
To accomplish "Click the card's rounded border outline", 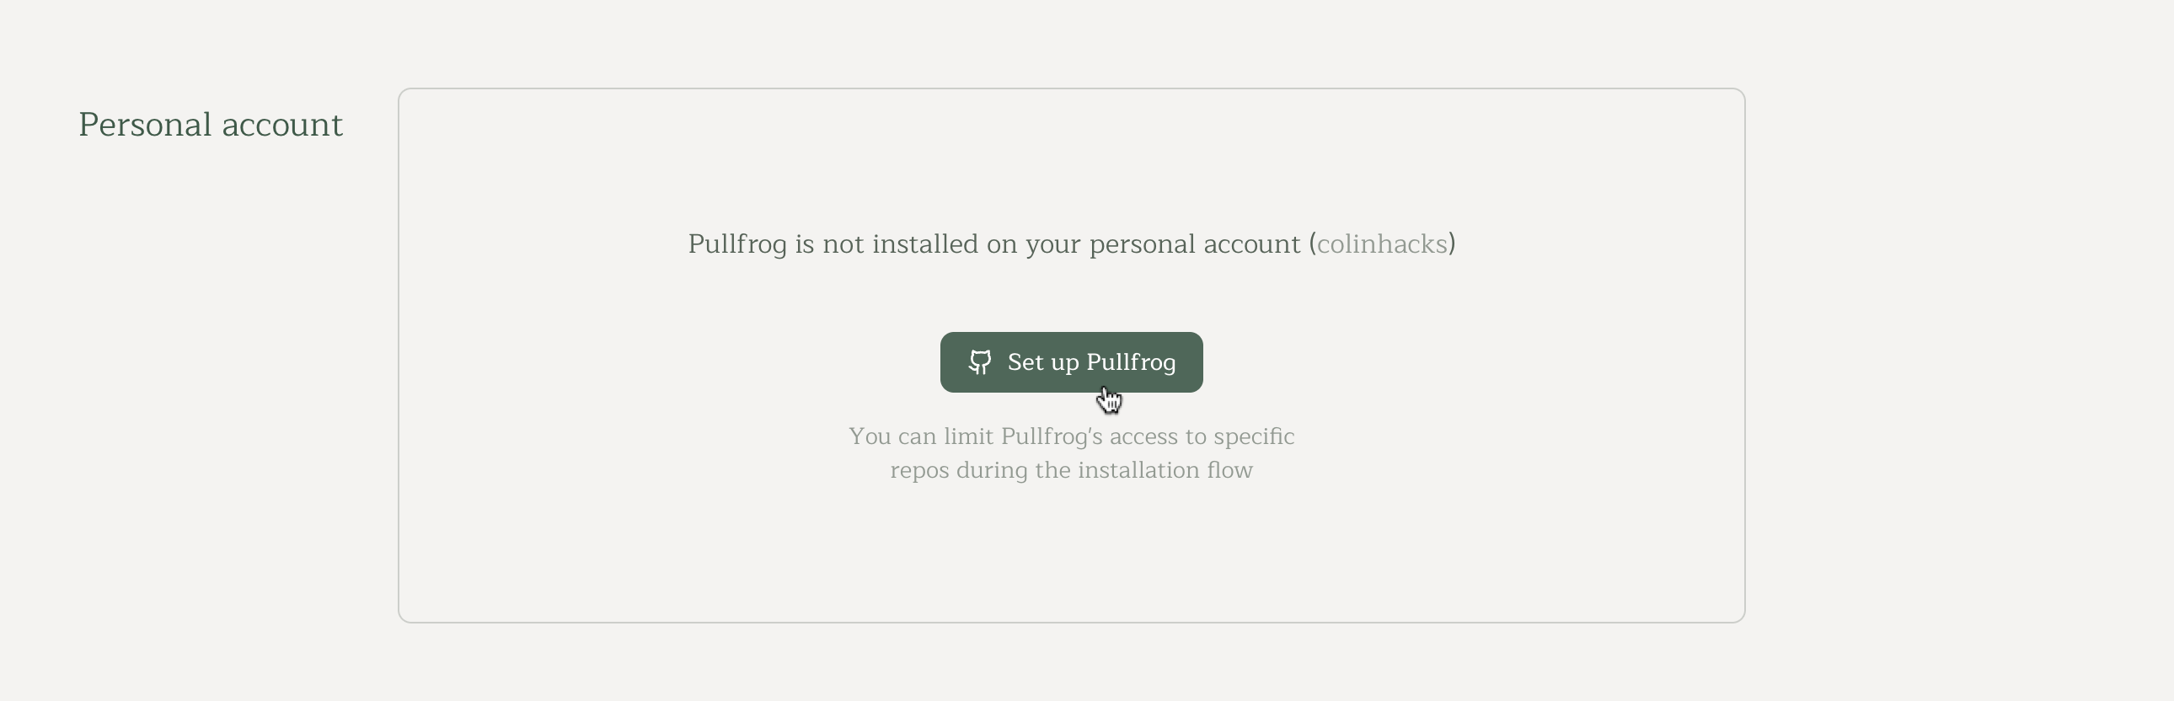I will pos(1072,88).
